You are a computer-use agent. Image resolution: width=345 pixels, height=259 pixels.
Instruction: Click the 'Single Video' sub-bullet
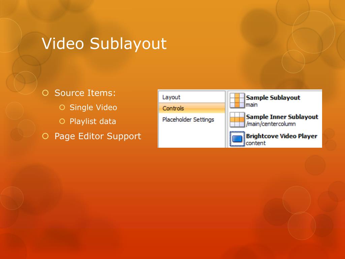[x=93, y=108]
